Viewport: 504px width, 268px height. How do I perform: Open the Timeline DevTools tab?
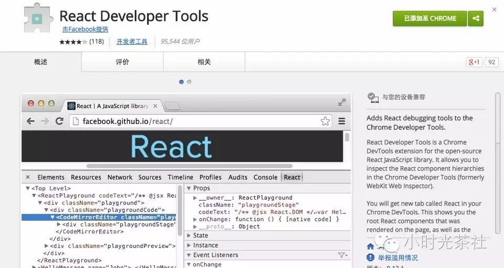pyautogui.click(x=180, y=177)
